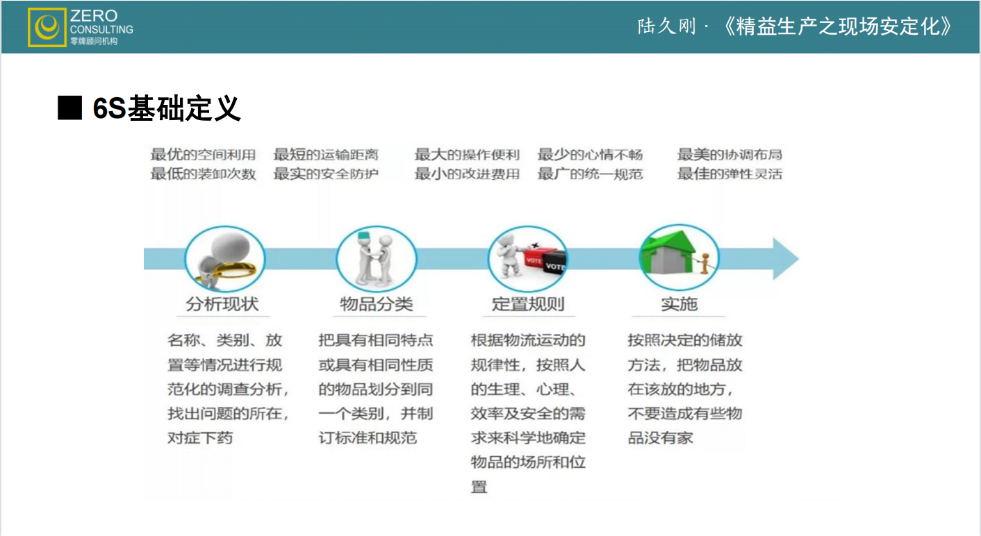Click the phrase 最短的运输距离
The image size is (981, 536).
coord(326,154)
